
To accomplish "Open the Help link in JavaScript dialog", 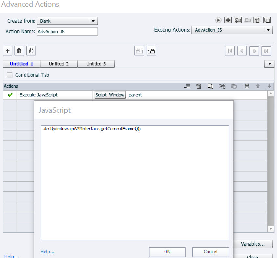I will pyautogui.click(x=47, y=252).
